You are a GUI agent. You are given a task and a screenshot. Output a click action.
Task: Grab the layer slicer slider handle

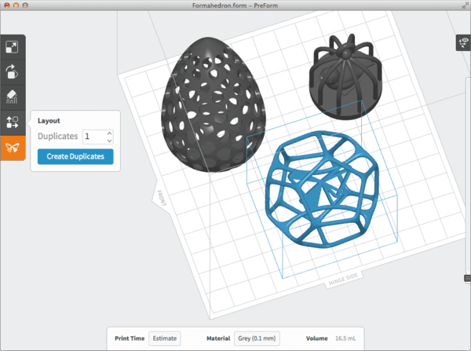468,278
